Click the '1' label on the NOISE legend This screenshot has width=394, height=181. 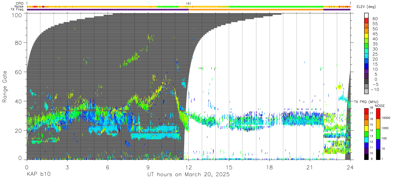pos(381,159)
